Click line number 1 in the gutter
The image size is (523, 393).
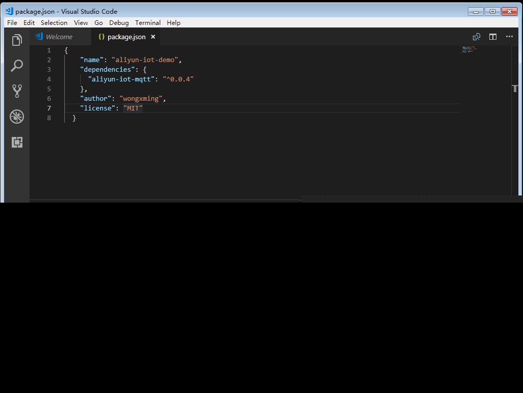coord(49,50)
